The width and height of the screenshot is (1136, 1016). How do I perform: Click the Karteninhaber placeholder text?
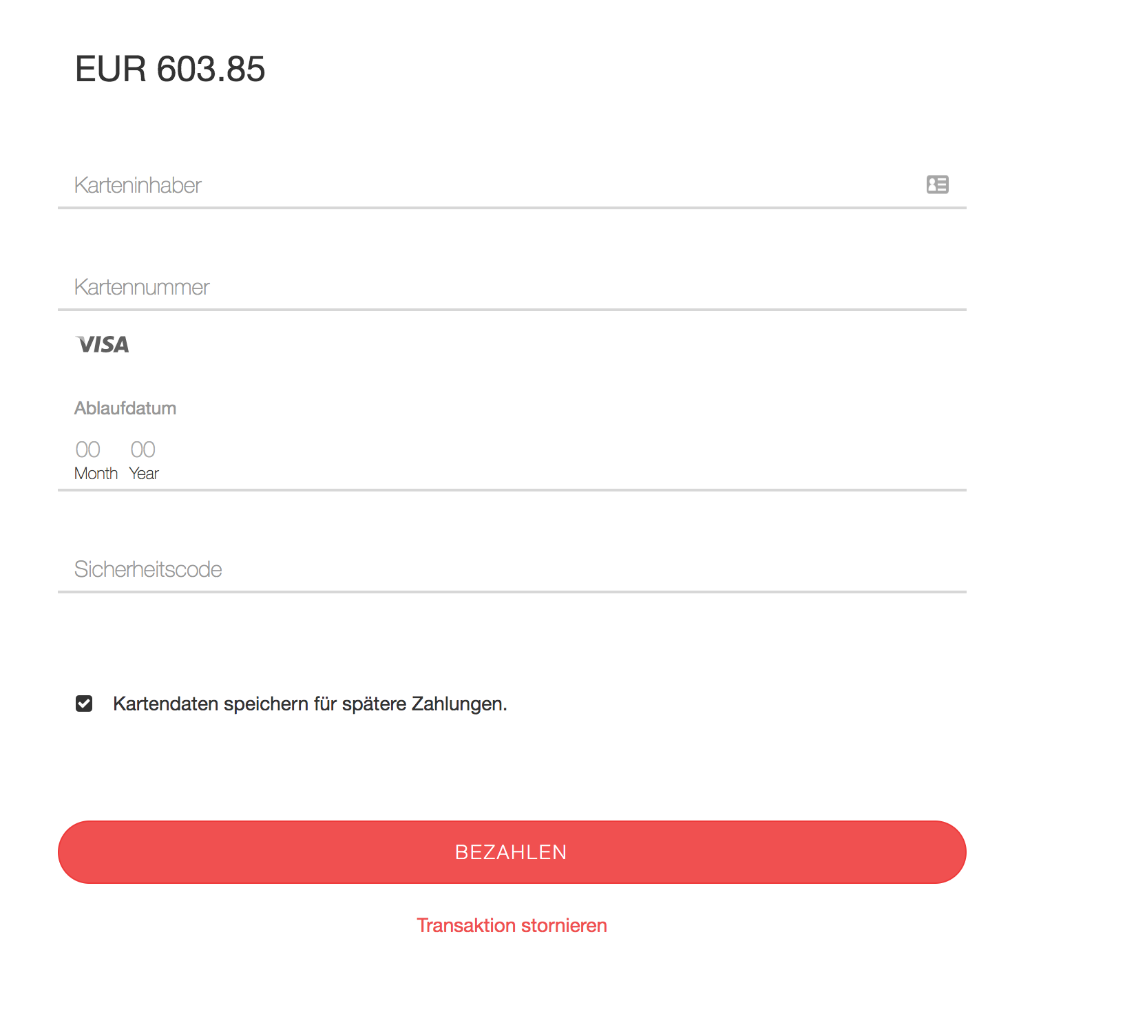[138, 185]
